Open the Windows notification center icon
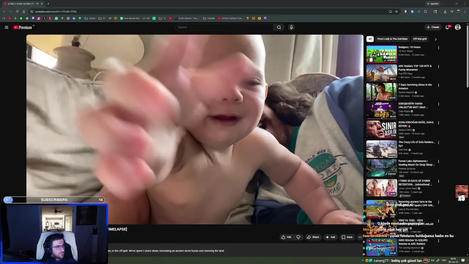This screenshot has height=264, width=469. (x=464, y=260)
